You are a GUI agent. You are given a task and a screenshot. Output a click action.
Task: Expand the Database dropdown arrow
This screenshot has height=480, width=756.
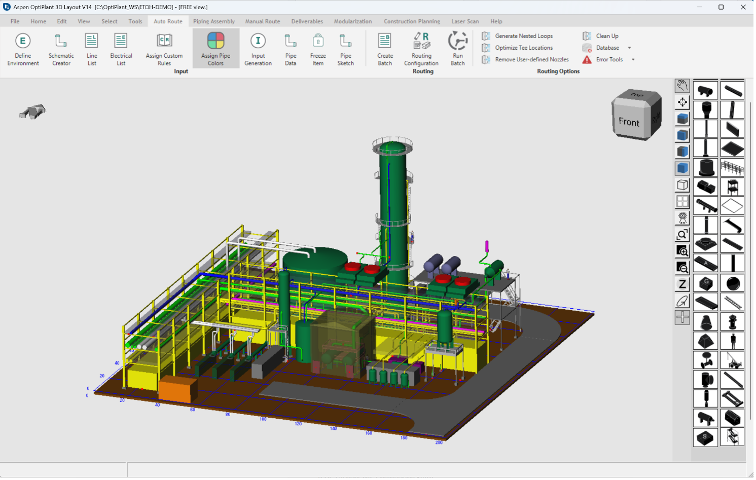click(630, 48)
